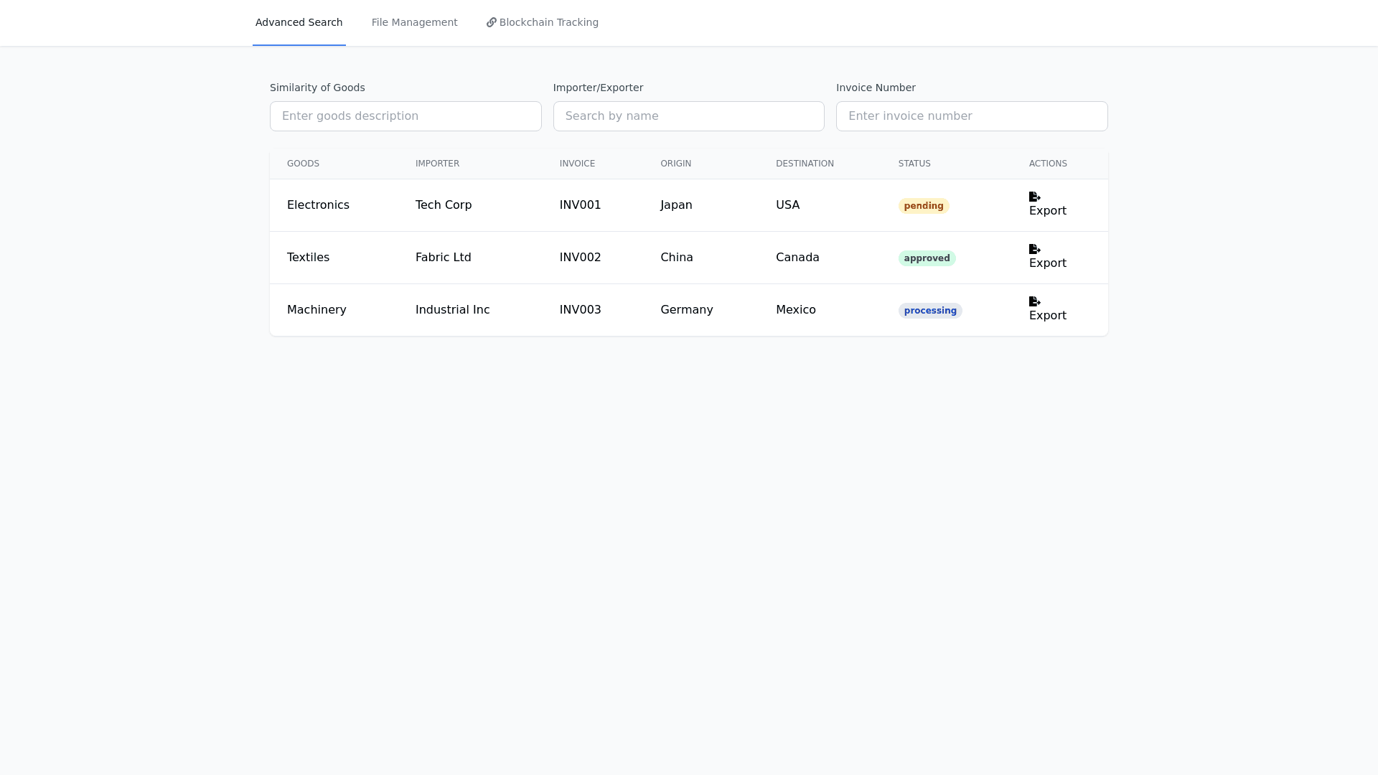Viewport: 1378px width, 775px height.
Task: Select the Industrial Inc importer cell
Action: point(452,310)
